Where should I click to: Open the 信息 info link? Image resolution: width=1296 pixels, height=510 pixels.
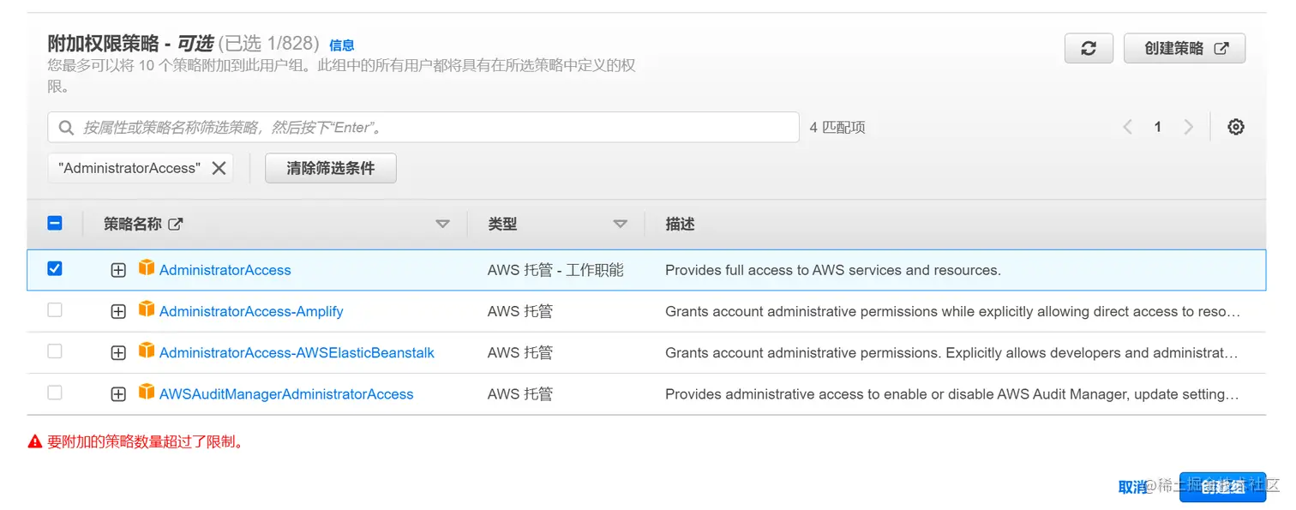point(342,45)
